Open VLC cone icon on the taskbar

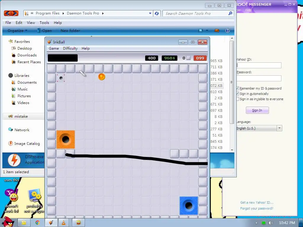click(x=64, y=223)
